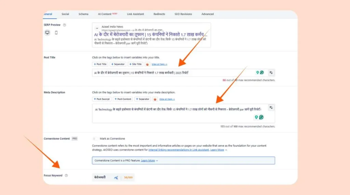Insert Post Content tag into meta description
Viewport: 350px width, 195px height.
[x=123, y=99]
